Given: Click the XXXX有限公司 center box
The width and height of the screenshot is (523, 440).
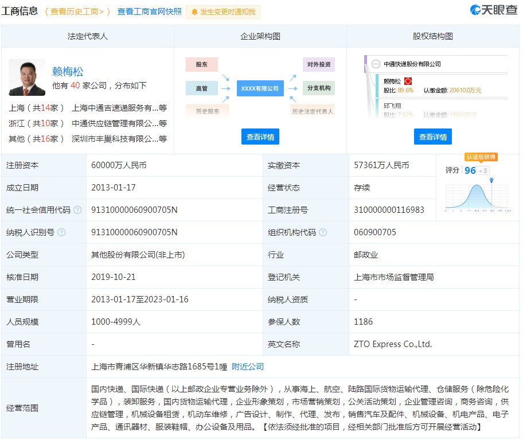Looking at the screenshot, I should [260, 88].
